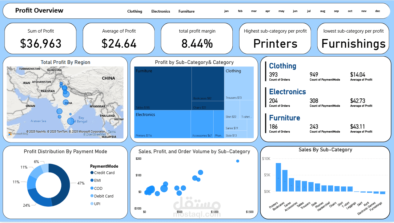The width and height of the screenshot is (394, 223).
Task: Toggle the dec month filter
Action: coord(377,11)
